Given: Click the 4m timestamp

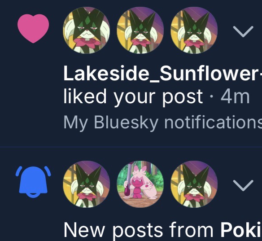Looking at the screenshot, I should (x=235, y=97).
